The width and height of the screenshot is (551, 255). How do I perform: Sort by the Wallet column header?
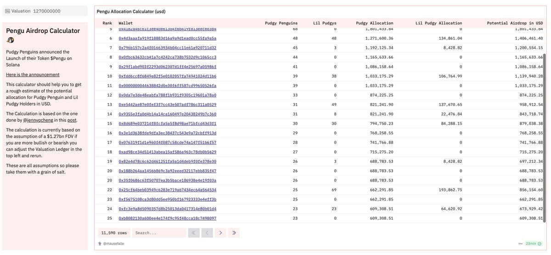126,23
